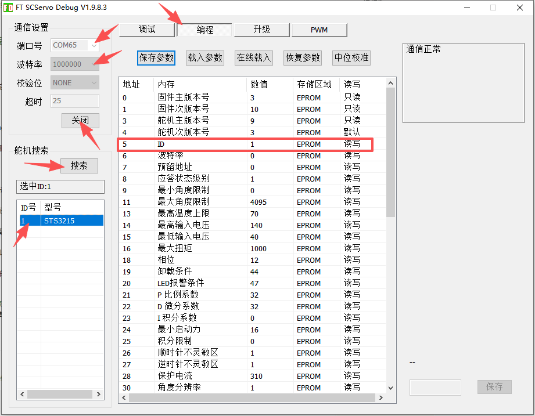Click the 载入参数 button
Viewport: 535px width, 416px height.
click(205, 57)
